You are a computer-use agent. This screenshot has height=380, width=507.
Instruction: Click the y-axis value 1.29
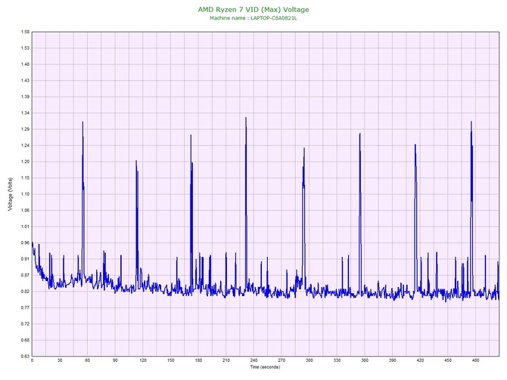[25, 129]
